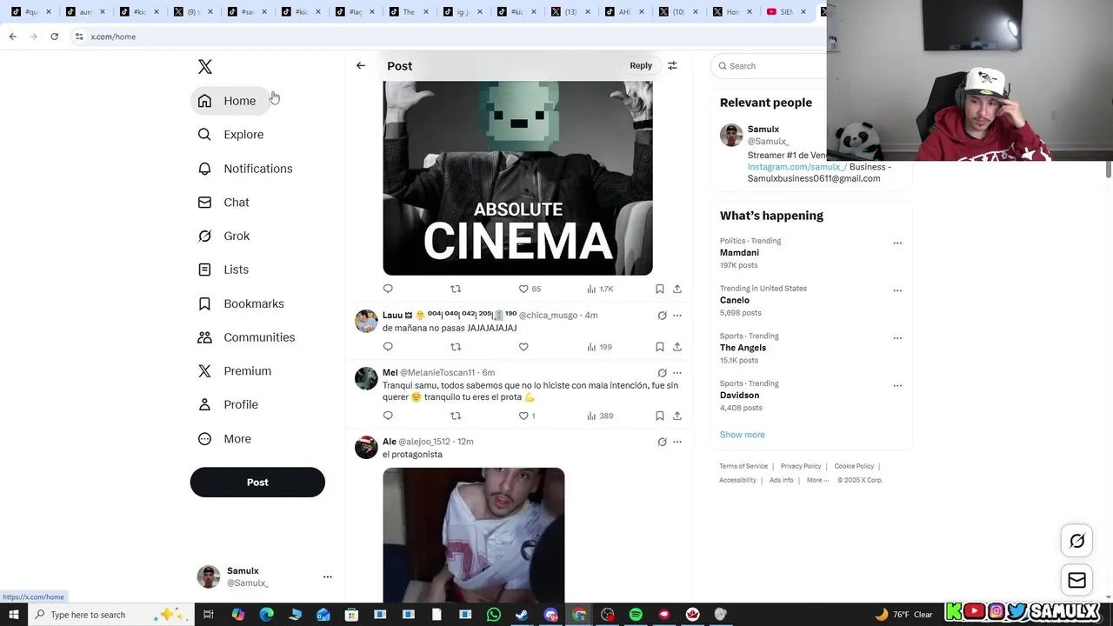
Task: View analytics of the Absolute Cinema reply
Action: point(600,289)
